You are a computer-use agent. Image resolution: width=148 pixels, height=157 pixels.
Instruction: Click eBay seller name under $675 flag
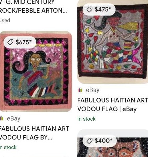14,119
